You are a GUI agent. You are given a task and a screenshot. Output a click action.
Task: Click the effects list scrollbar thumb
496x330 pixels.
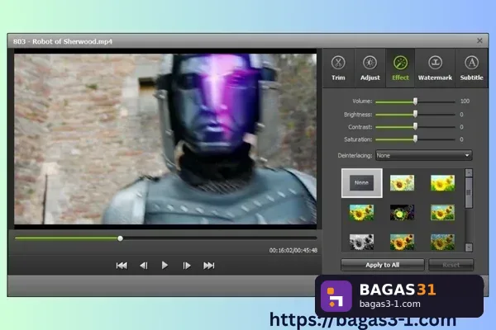pyautogui.click(x=469, y=192)
